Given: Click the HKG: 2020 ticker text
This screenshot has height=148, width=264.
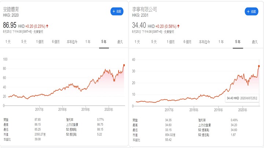Looking at the screenshot, I should 11,15.
